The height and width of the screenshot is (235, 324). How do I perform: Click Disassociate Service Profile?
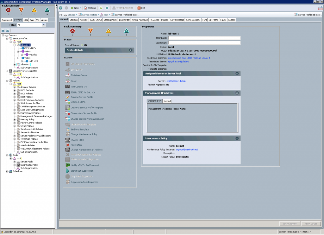(x=84, y=113)
